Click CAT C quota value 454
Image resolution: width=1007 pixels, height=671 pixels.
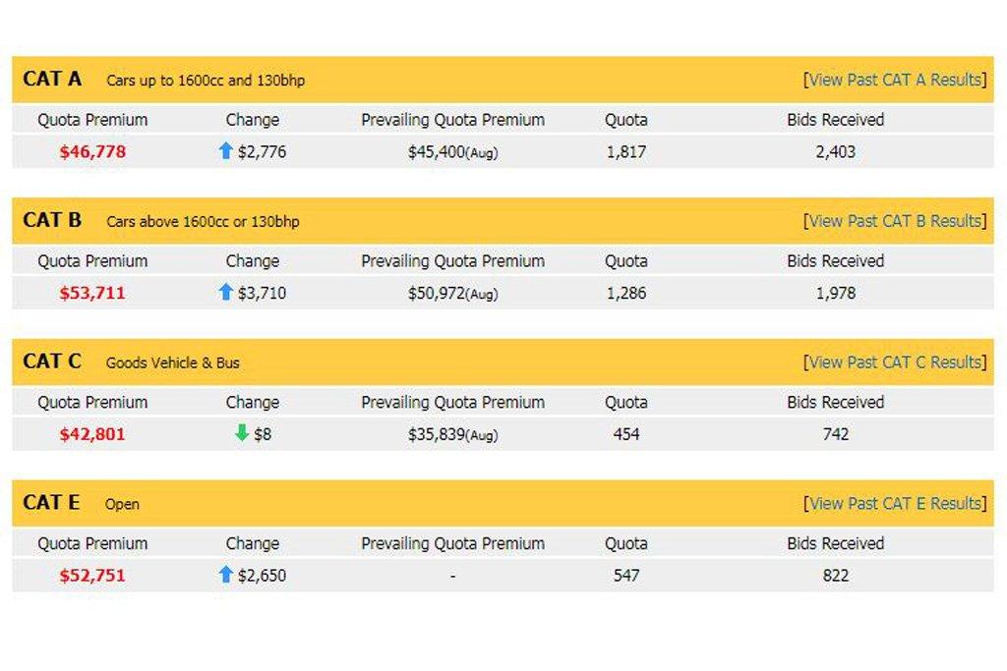(625, 434)
